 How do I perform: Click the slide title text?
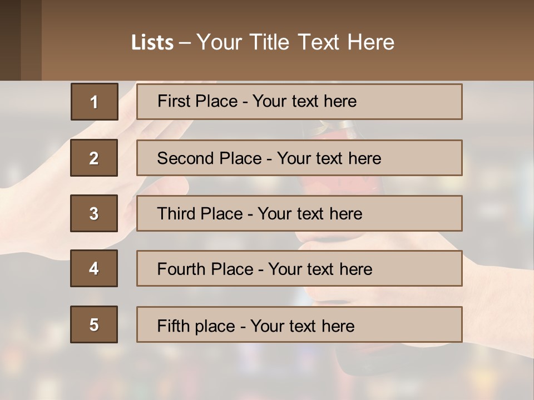tap(263, 42)
